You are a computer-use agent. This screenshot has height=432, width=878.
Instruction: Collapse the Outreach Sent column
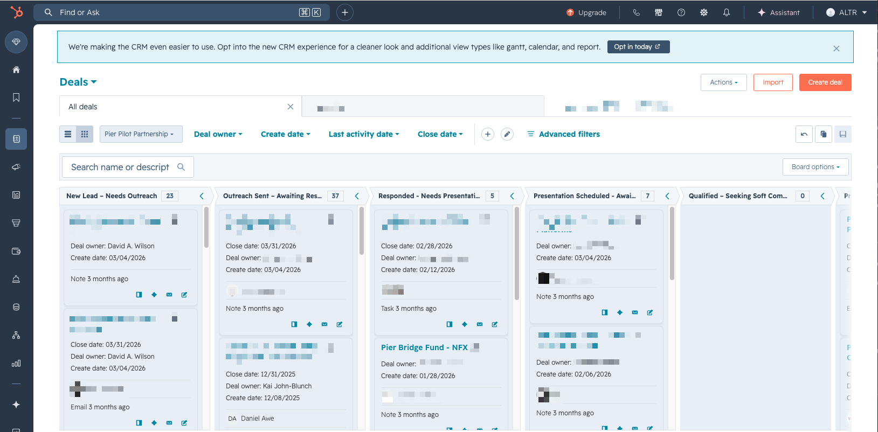pyautogui.click(x=357, y=196)
